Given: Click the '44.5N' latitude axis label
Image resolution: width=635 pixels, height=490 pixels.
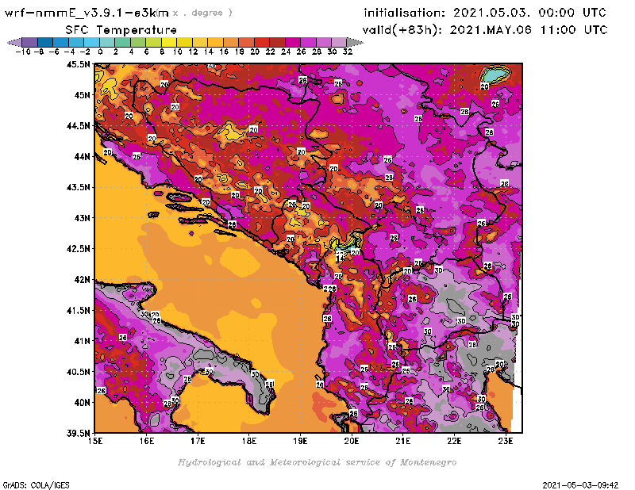Looking at the screenshot, I should tap(78, 126).
